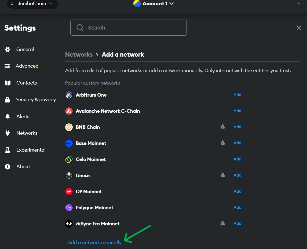The width and height of the screenshot is (307, 249).
Task: Click the zkSync Era Mainnet warning icon
Action: (x=223, y=223)
